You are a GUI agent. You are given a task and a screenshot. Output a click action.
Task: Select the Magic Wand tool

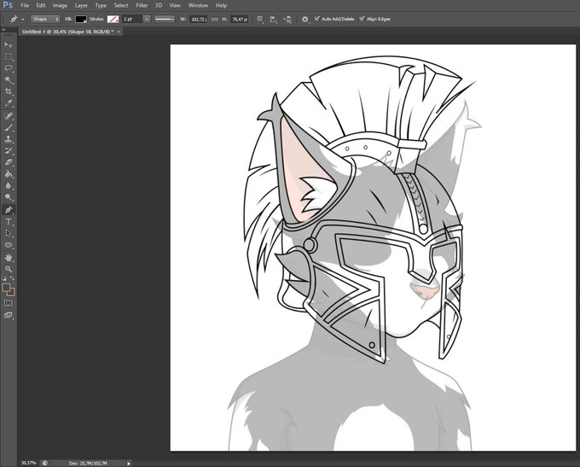point(9,80)
